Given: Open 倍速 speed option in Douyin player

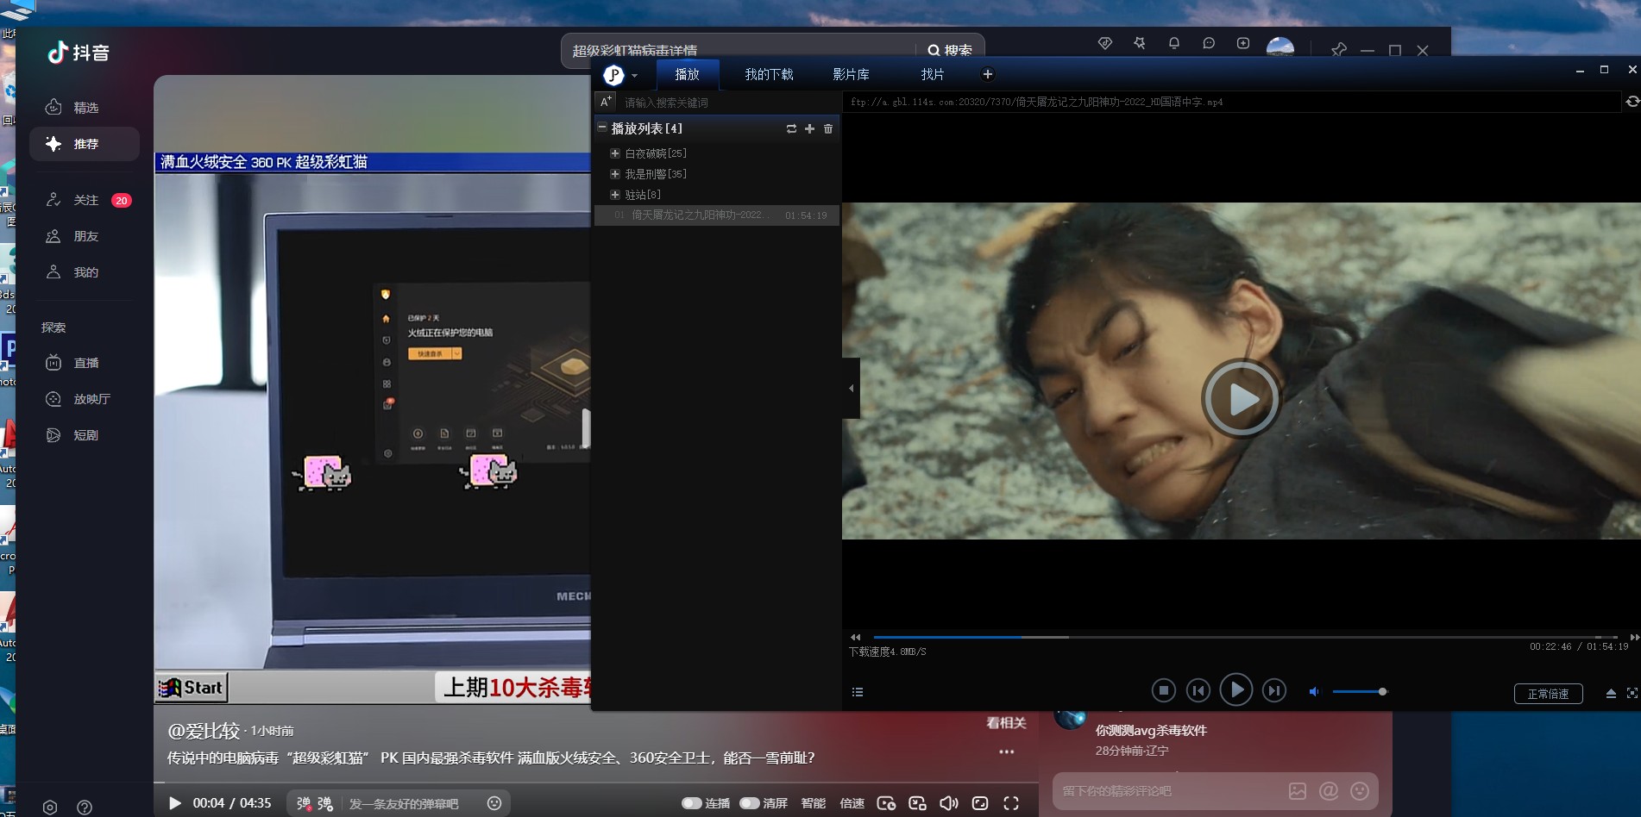Looking at the screenshot, I should pyautogui.click(x=852, y=803).
